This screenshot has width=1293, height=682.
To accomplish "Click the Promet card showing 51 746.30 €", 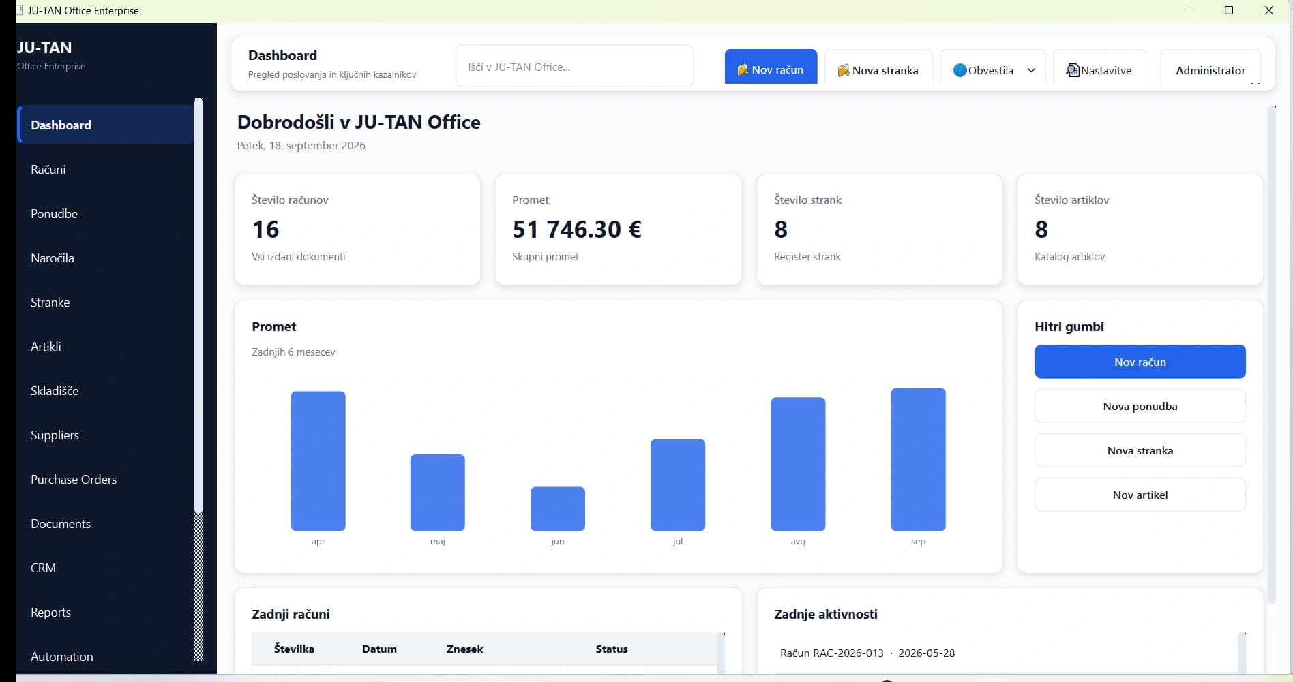I will [618, 230].
